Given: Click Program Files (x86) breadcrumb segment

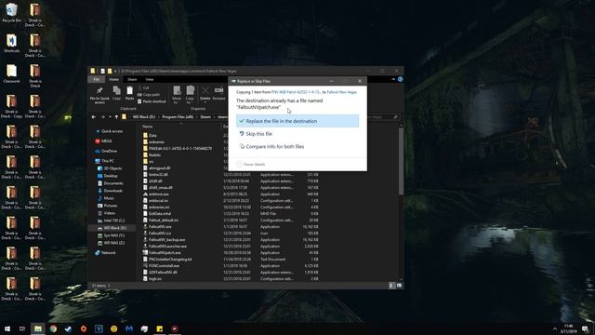Looking at the screenshot, I should coord(178,117).
